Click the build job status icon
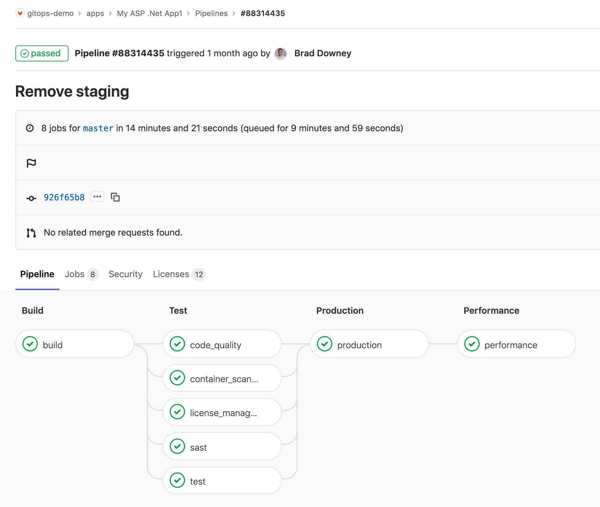This screenshot has width=600, height=507. (x=30, y=344)
